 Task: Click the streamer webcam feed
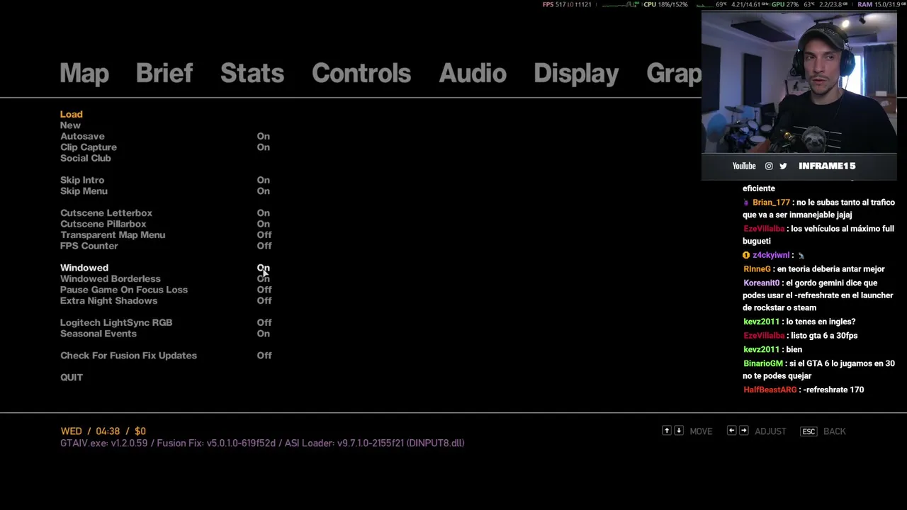[x=799, y=82]
